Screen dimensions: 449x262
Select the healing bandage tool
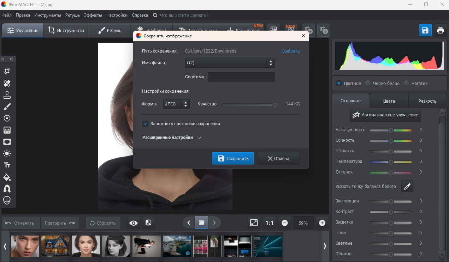(7, 83)
